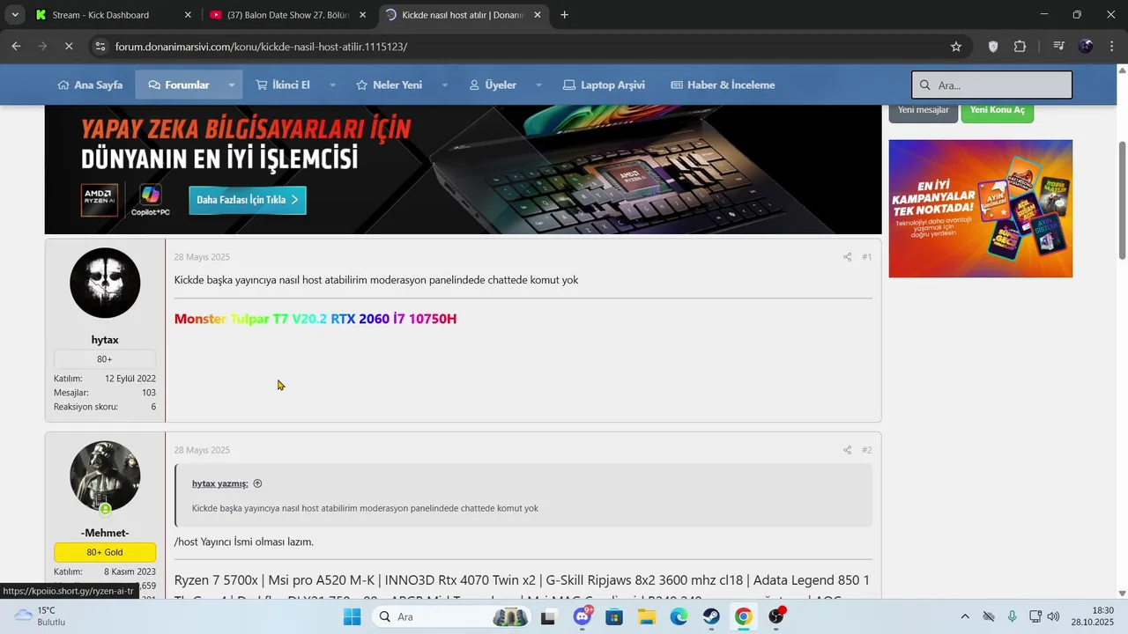Jump to quoted post via arrow icon
The width and height of the screenshot is (1128, 634).
click(257, 483)
